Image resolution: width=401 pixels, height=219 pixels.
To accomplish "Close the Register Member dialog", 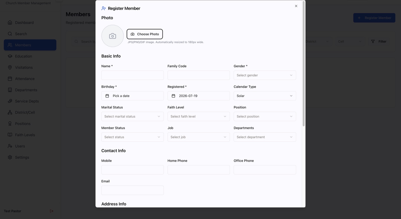I will pyautogui.click(x=296, y=6).
